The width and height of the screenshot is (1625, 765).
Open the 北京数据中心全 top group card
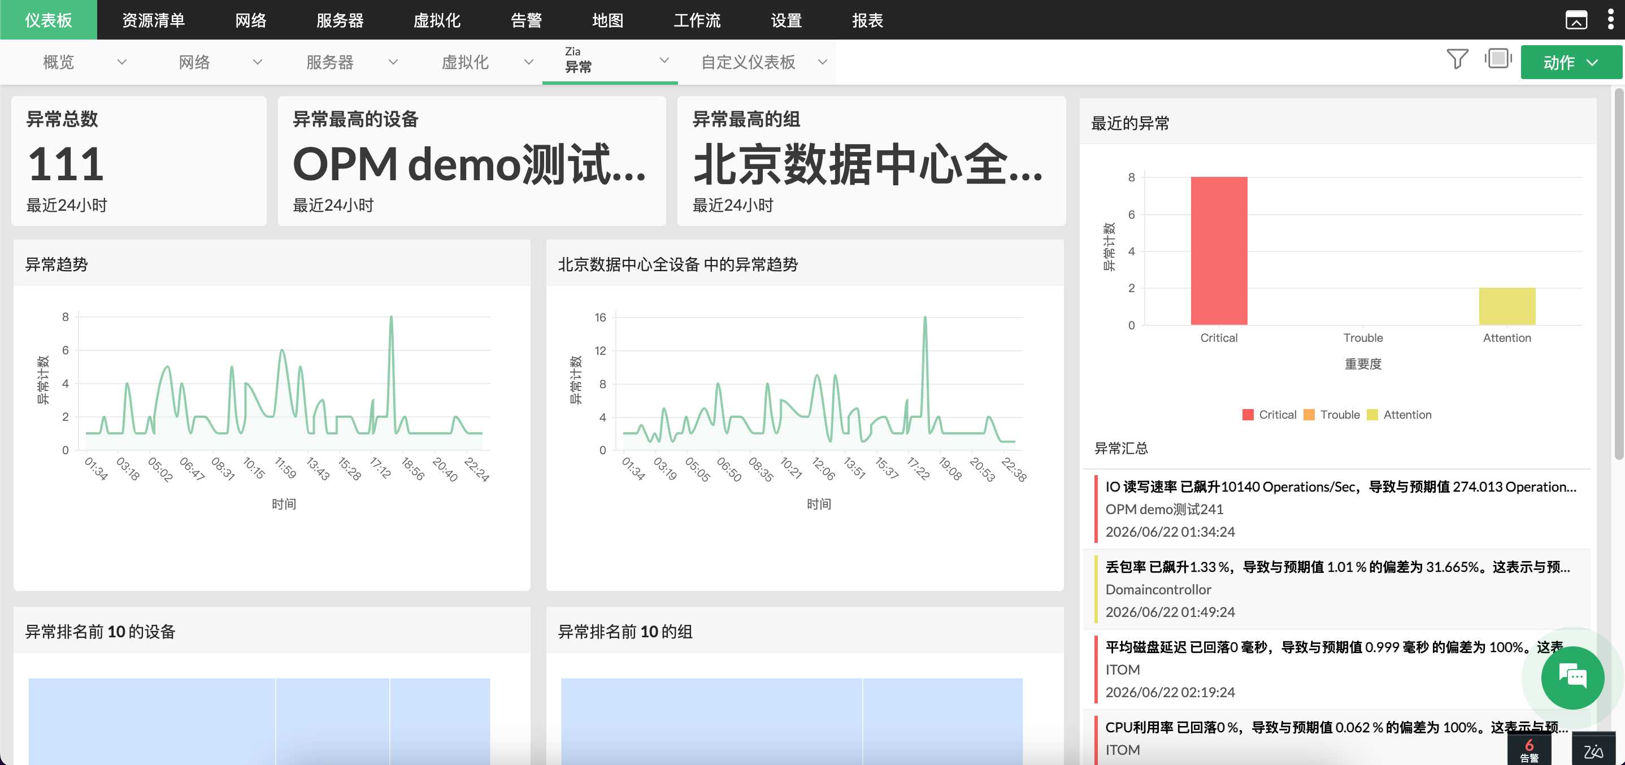coord(871,161)
